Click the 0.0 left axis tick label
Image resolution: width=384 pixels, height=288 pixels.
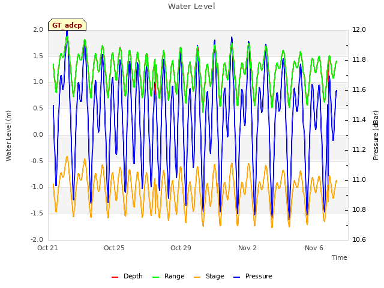(38, 134)
